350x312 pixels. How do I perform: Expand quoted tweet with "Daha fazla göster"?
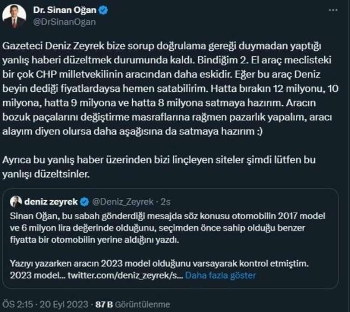[x=220, y=275]
